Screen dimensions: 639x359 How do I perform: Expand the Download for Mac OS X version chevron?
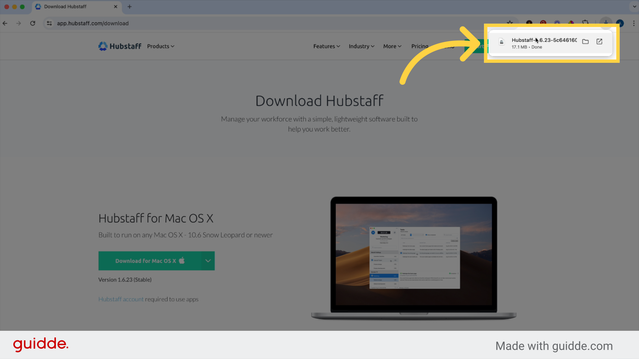[x=208, y=261]
